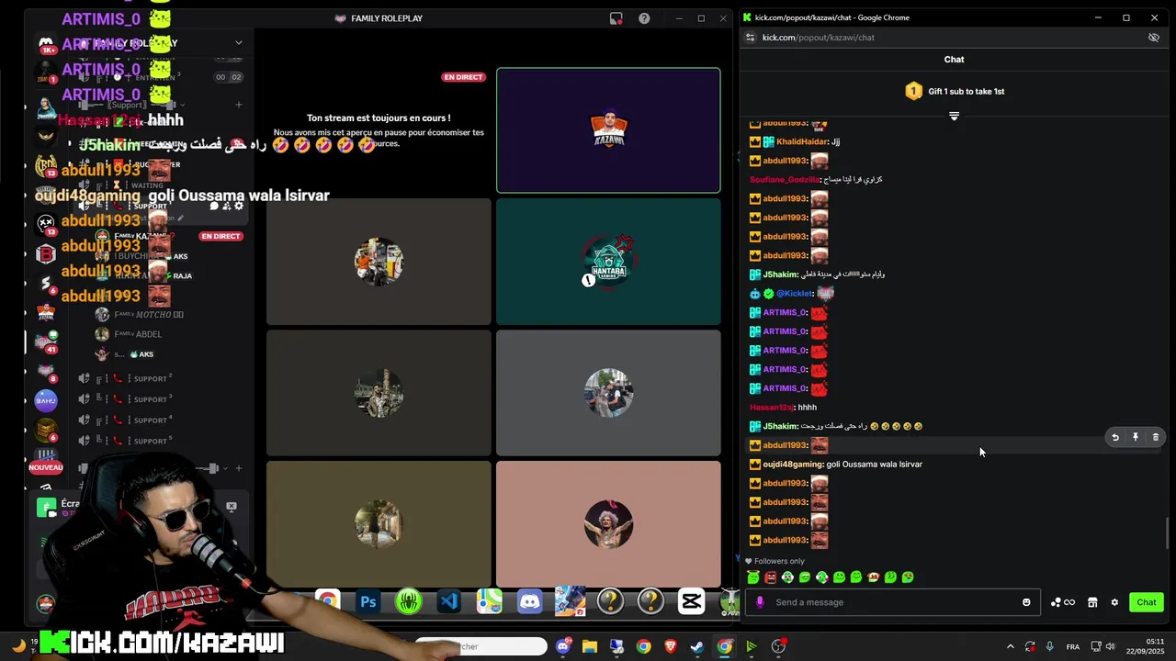1176x661 pixels.
Task: Open OBS Studio in the taskbar
Action: 779,647
